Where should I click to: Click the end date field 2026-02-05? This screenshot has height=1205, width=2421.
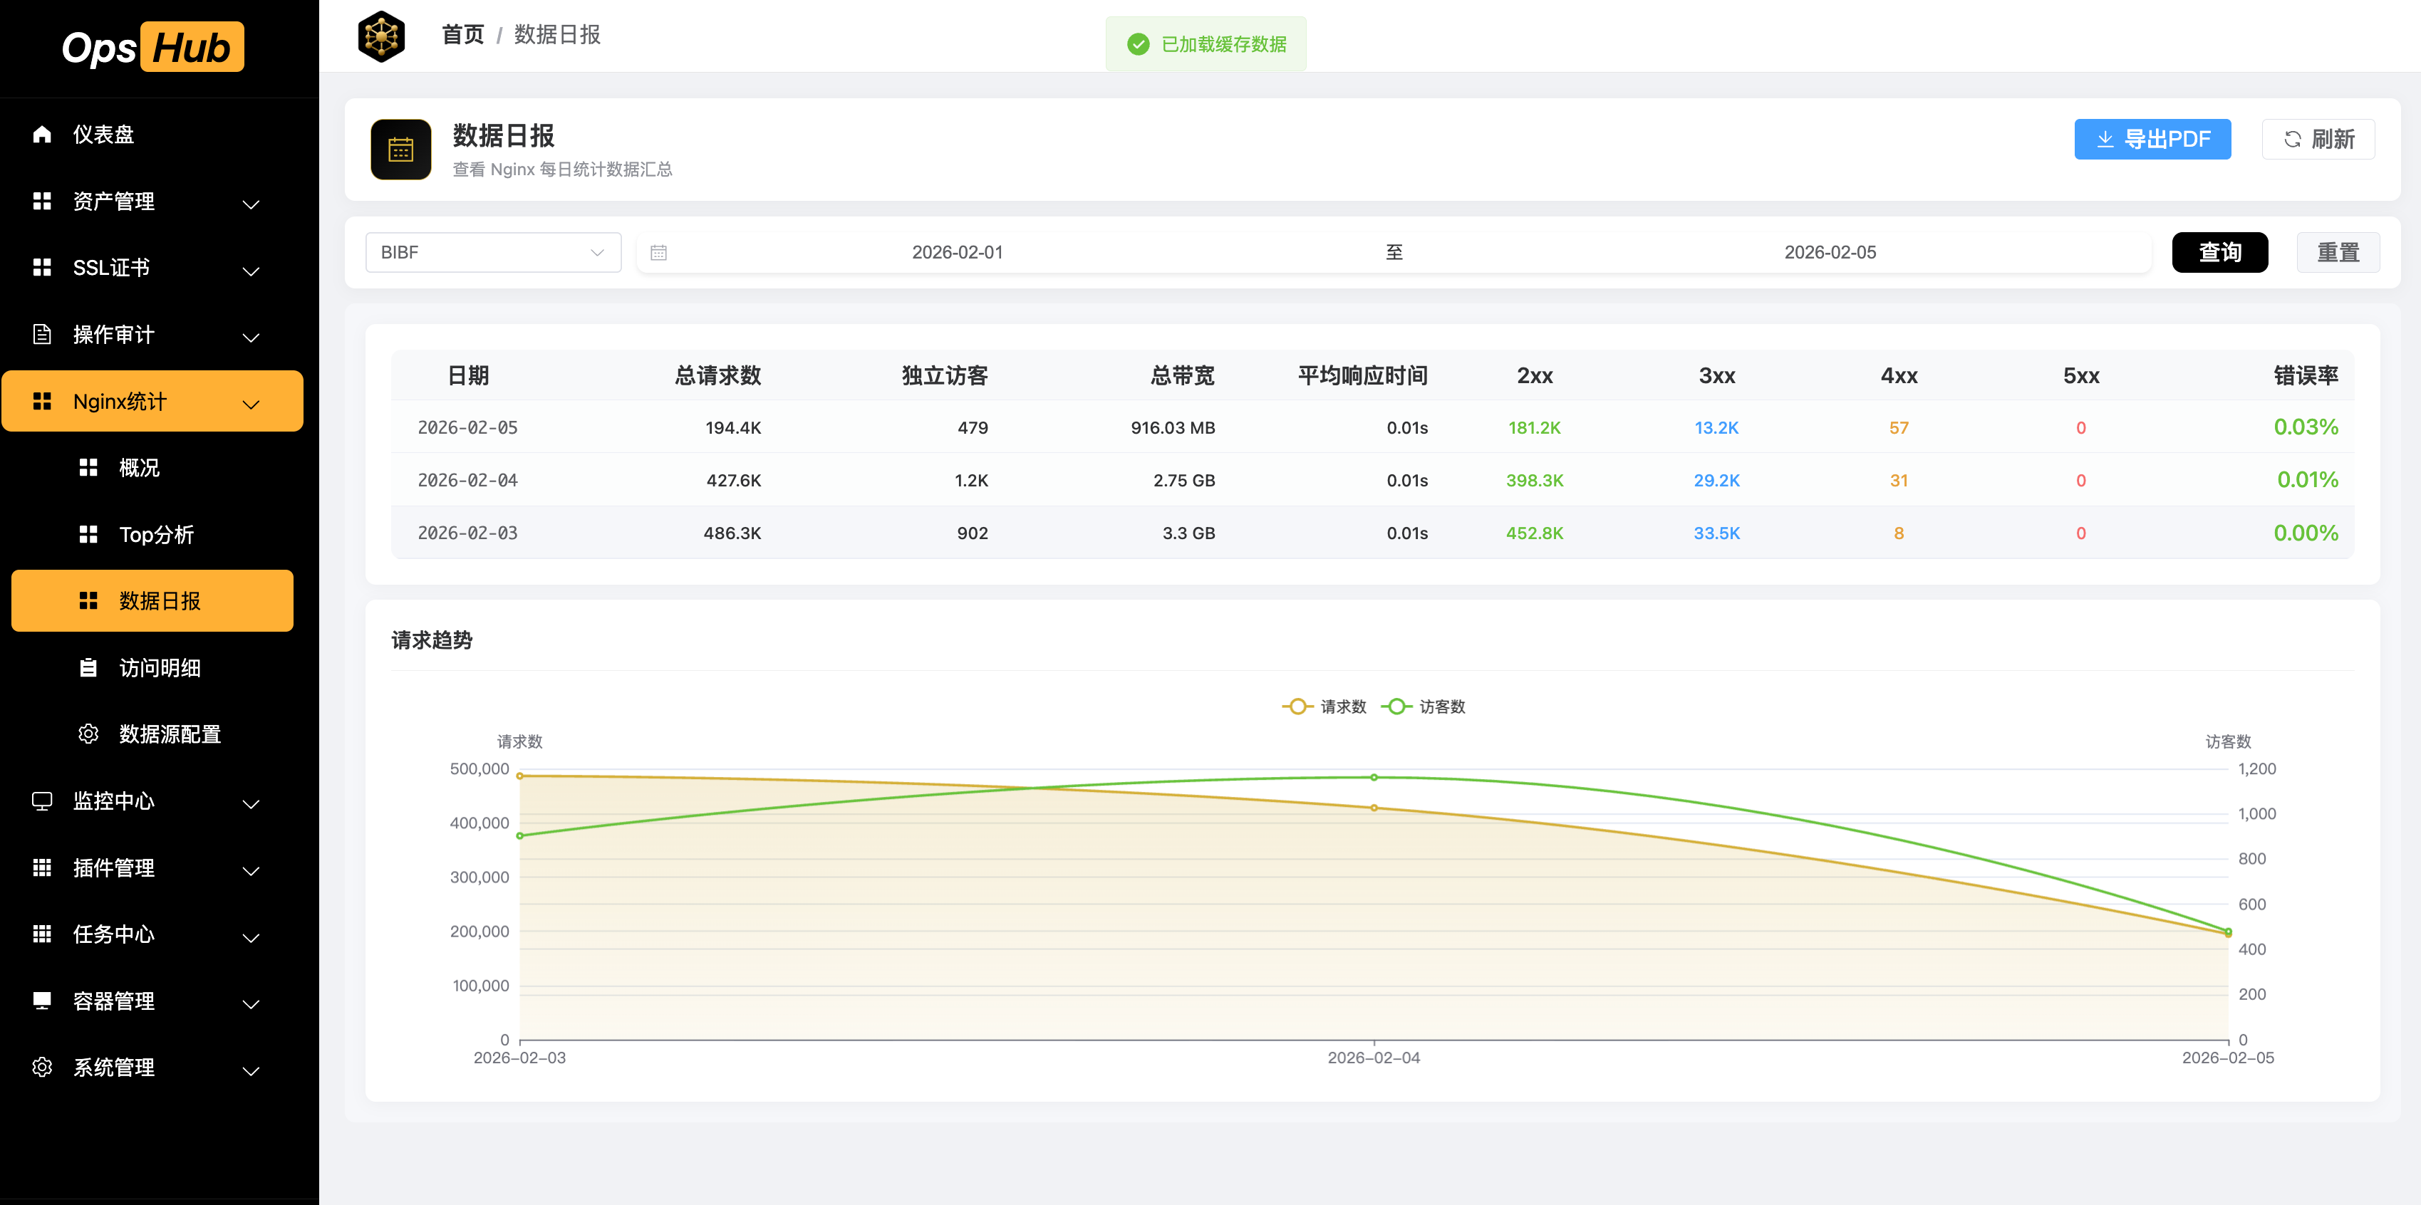(x=1829, y=253)
